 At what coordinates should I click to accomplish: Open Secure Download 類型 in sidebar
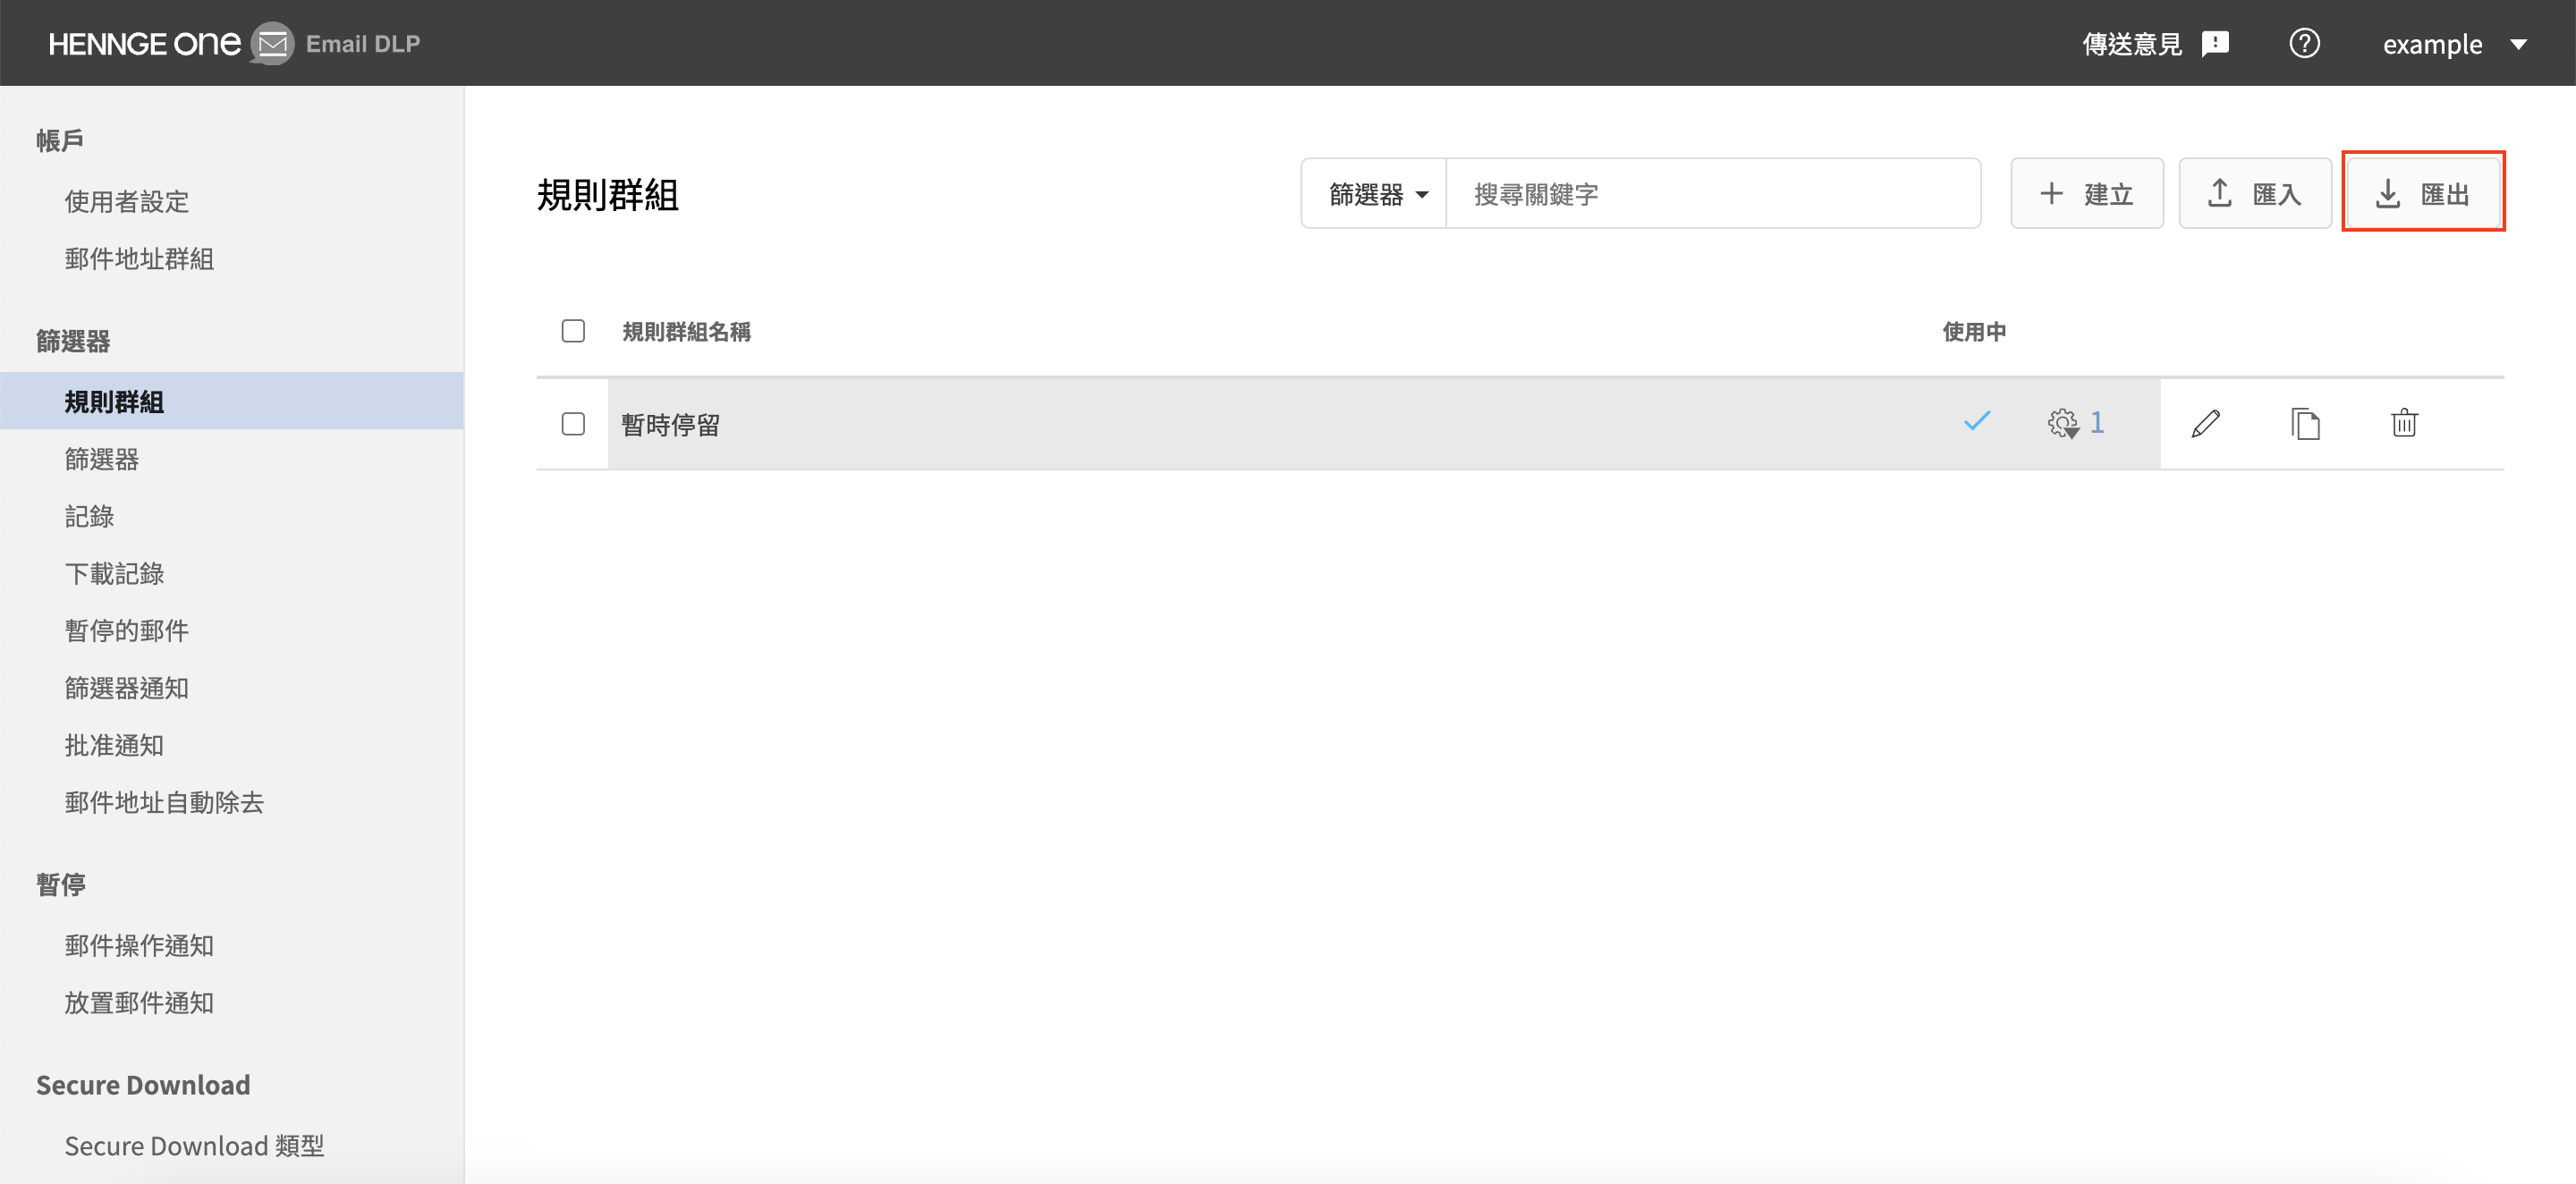click(194, 1145)
